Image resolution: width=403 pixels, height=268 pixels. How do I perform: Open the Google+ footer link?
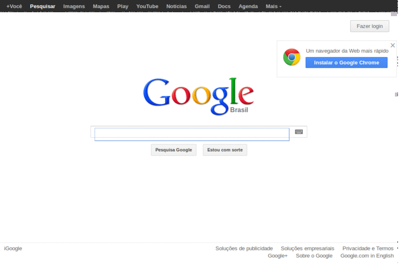pos(278,256)
